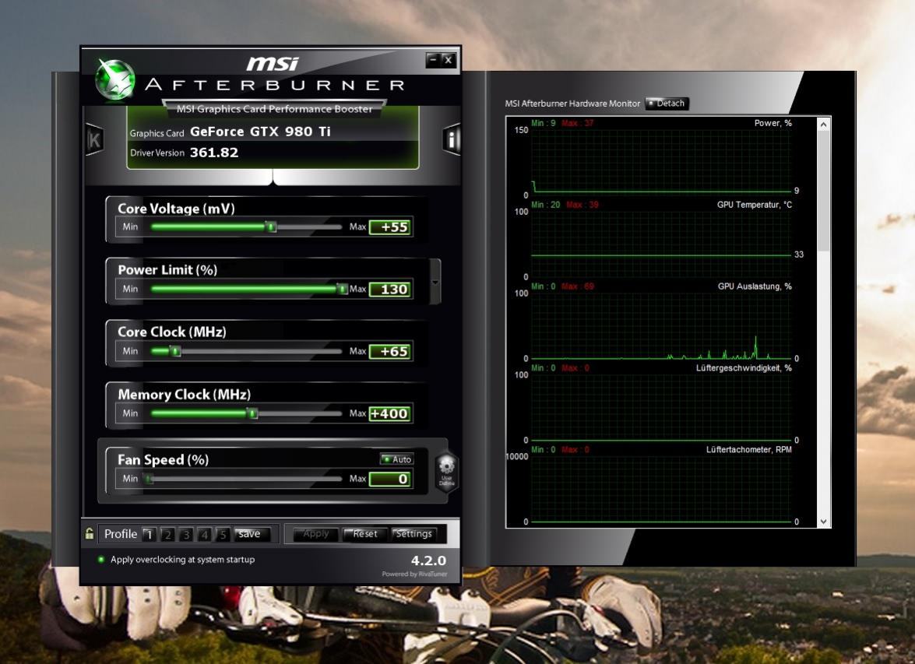The height and width of the screenshot is (664, 915).
Task: Select Profile 4 slot
Action: click(204, 534)
